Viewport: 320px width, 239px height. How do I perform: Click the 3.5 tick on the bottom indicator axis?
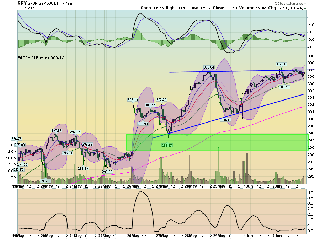coord(311,198)
